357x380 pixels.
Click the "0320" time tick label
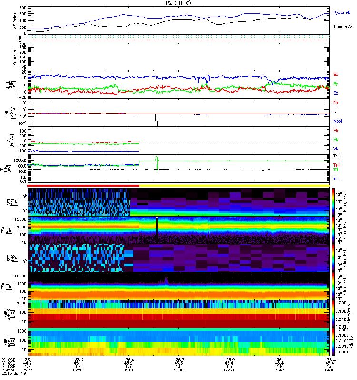pyautogui.click(x=229, y=370)
